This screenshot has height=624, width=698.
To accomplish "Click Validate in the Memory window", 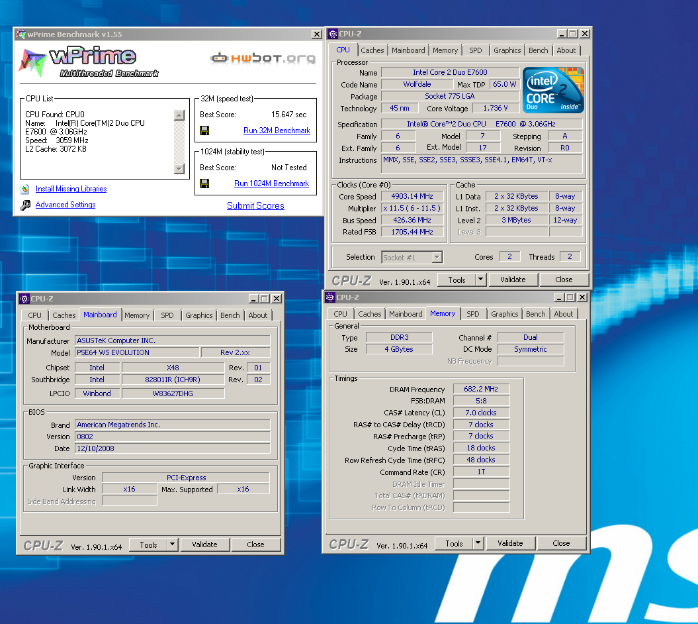I will click(510, 543).
